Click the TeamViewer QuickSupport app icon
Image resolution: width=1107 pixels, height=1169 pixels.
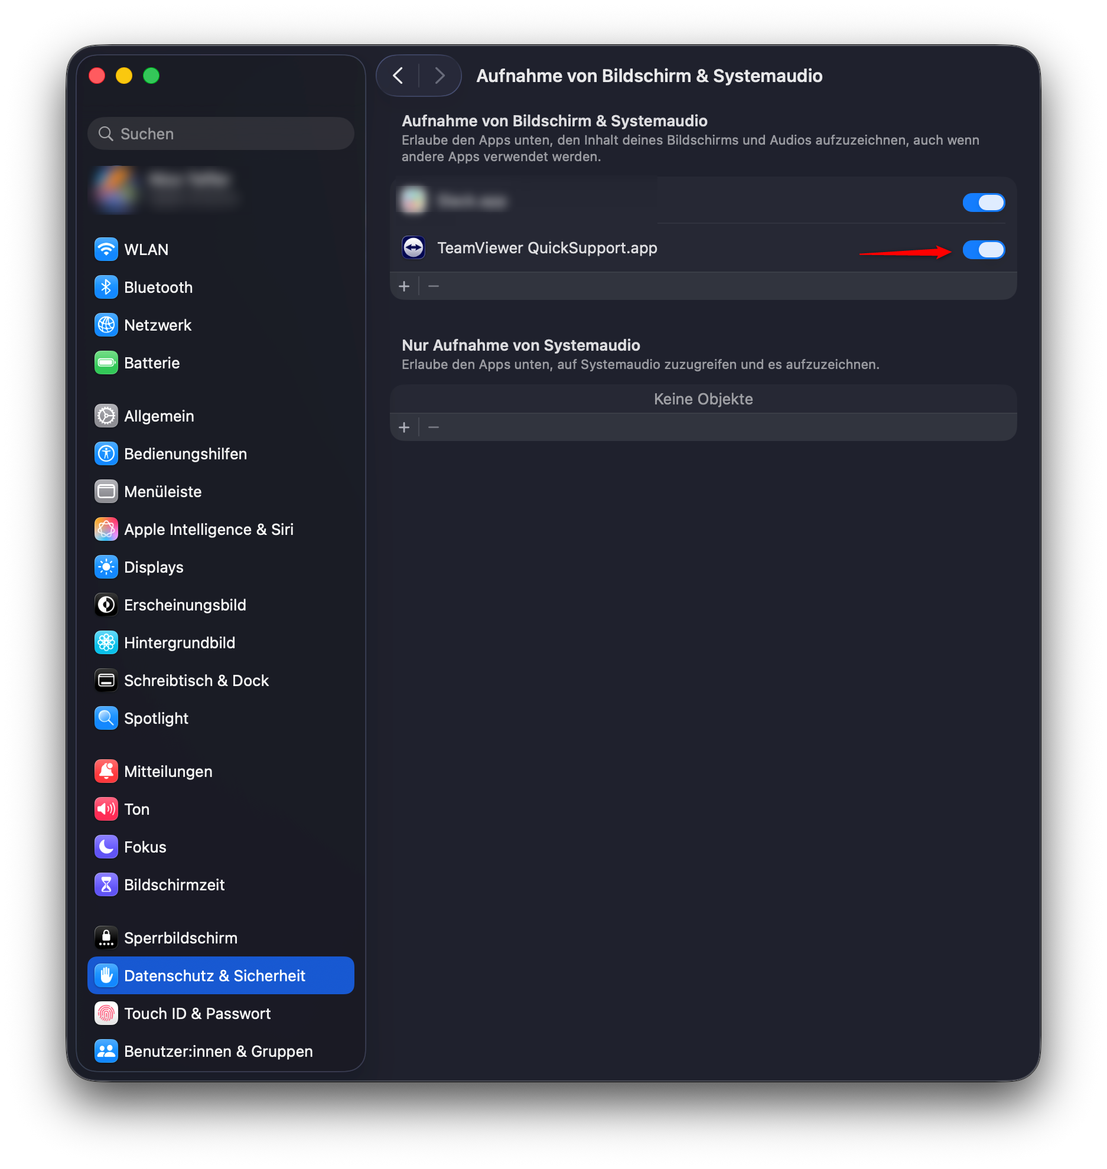(x=414, y=248)
